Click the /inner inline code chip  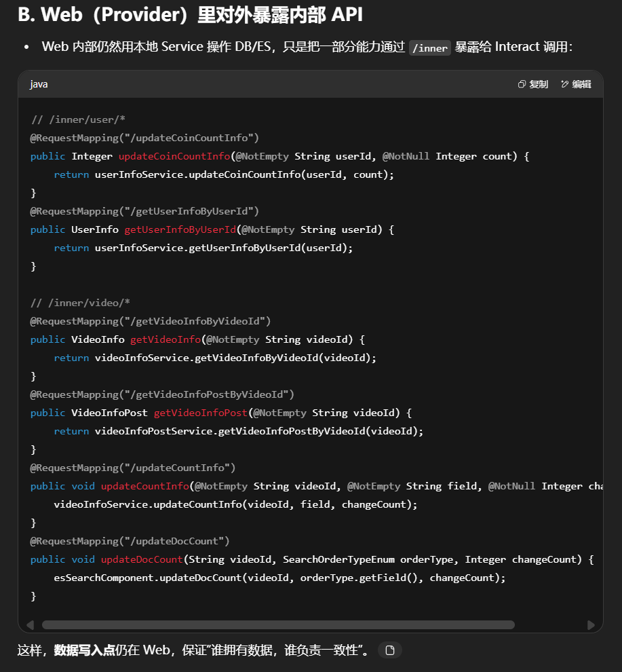tap(430, 48)
